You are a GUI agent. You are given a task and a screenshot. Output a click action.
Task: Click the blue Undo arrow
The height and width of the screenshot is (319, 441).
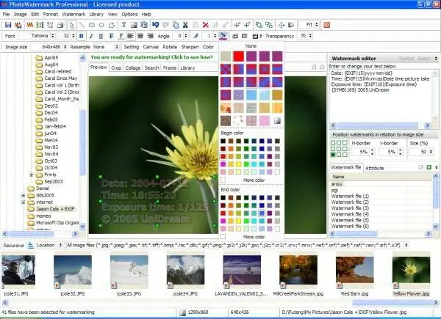156,25
